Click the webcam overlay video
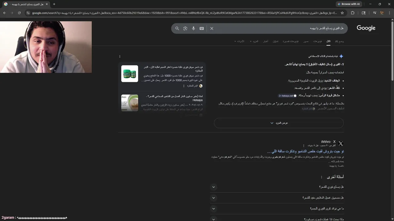This screenshot has width=394, height=221. pos(46,47)
